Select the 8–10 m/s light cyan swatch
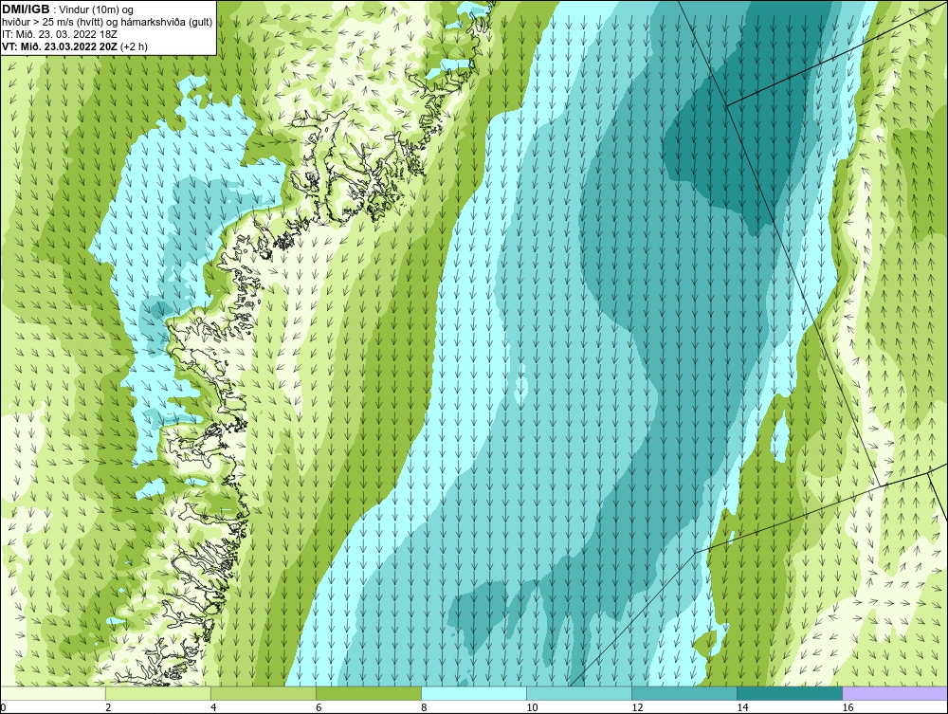The image size is (948, 714). pos(474,693)
